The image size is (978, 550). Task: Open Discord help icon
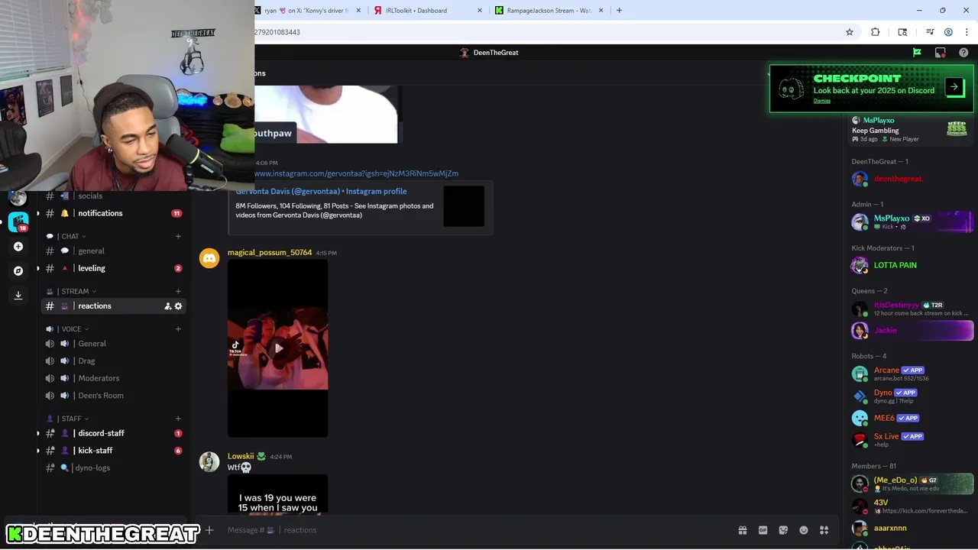963,53
